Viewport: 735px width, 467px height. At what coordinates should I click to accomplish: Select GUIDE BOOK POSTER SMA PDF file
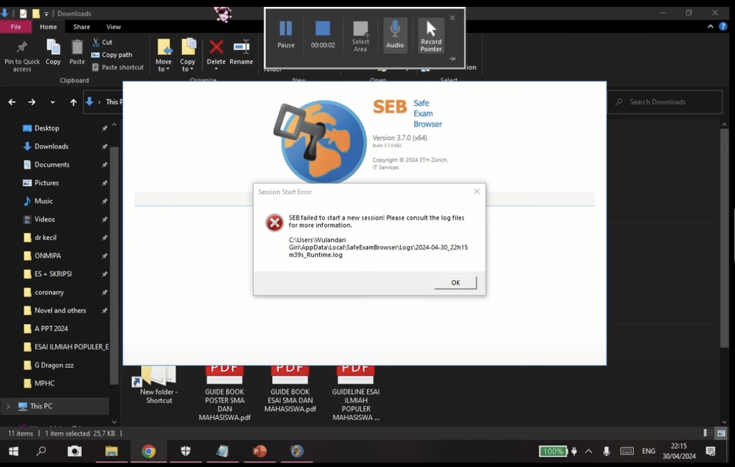click(x=225, y=394)
